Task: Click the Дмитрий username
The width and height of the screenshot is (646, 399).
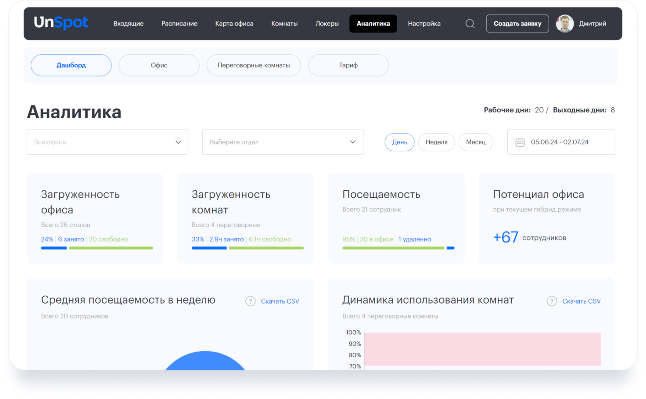Action: click(x=592, y=24)
